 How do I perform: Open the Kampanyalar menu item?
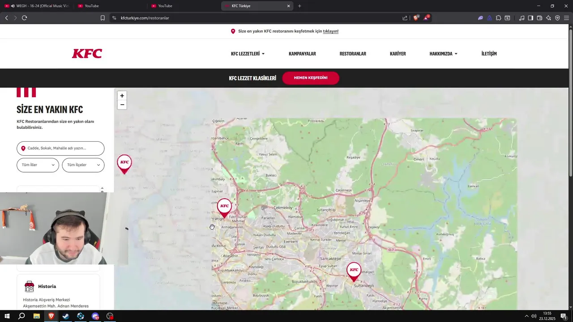pyautogui.click(x=302, y=54)
